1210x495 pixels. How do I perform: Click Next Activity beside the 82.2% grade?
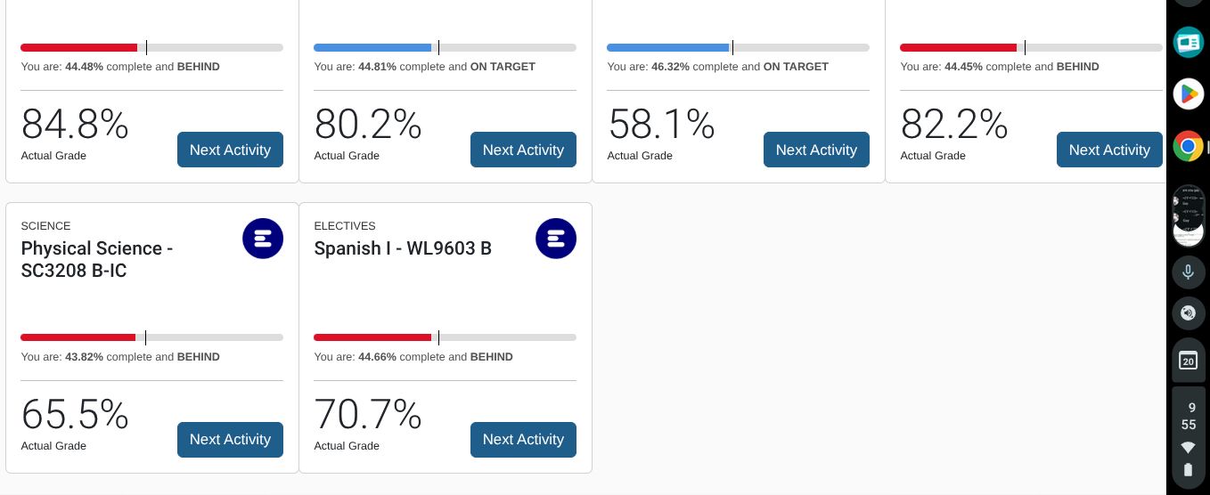[x=1109, y=150]
